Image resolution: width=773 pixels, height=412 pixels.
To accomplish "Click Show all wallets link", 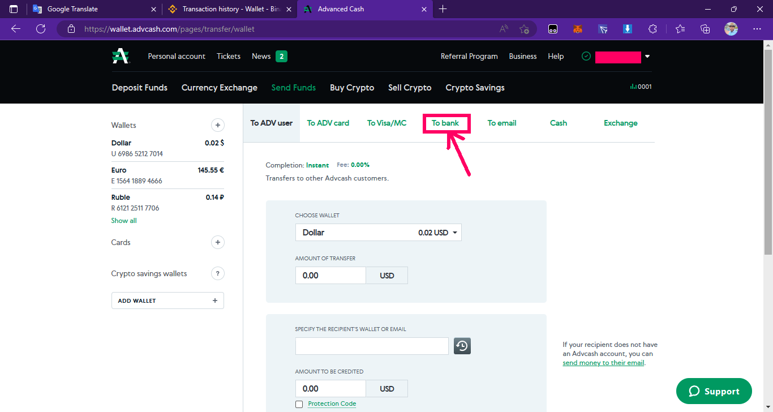I will (124, 221).
